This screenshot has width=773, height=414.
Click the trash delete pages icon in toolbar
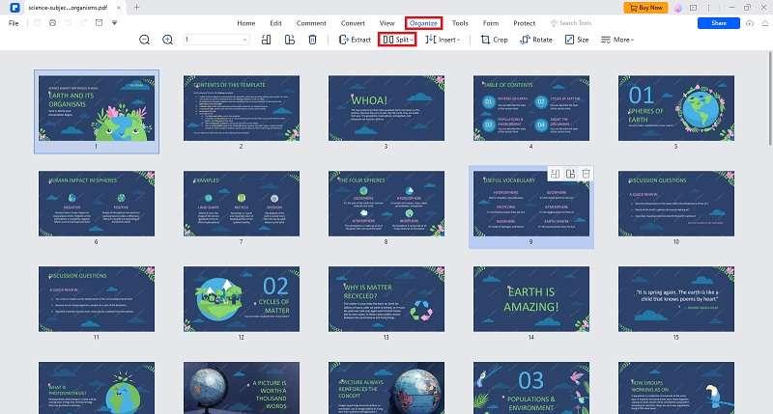click(x=312, y=40)
